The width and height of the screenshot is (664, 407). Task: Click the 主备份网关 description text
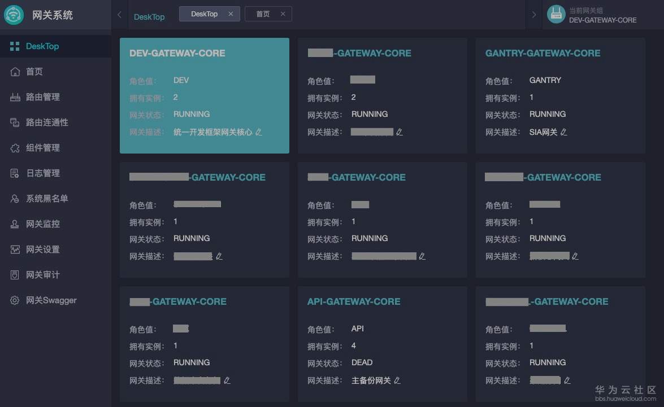pyautogui.click(x=371, y=380)
